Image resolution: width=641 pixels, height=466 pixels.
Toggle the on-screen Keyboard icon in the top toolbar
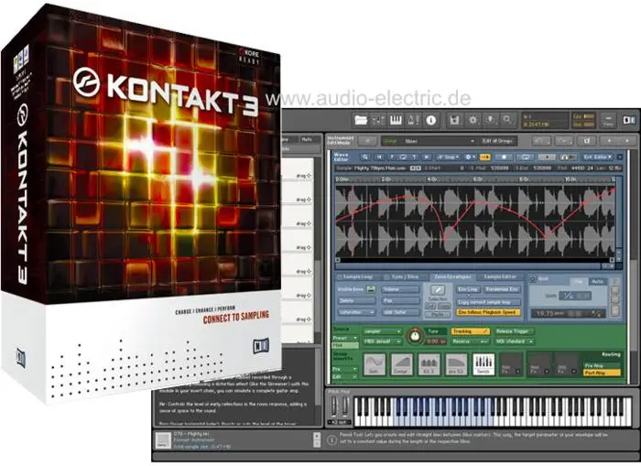coord(396,120)
